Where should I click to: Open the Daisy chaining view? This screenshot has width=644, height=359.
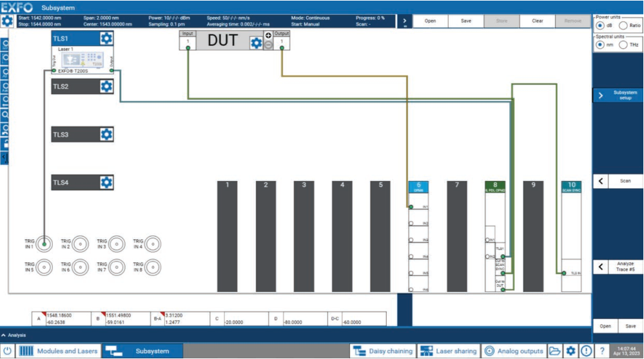coord(382,351)
